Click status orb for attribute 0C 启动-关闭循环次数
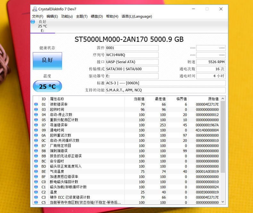Viewport: 253px width, 213px height. click(36, 140)
